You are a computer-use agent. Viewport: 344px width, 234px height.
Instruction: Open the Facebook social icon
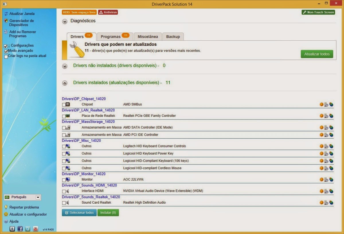coord(20,229)
